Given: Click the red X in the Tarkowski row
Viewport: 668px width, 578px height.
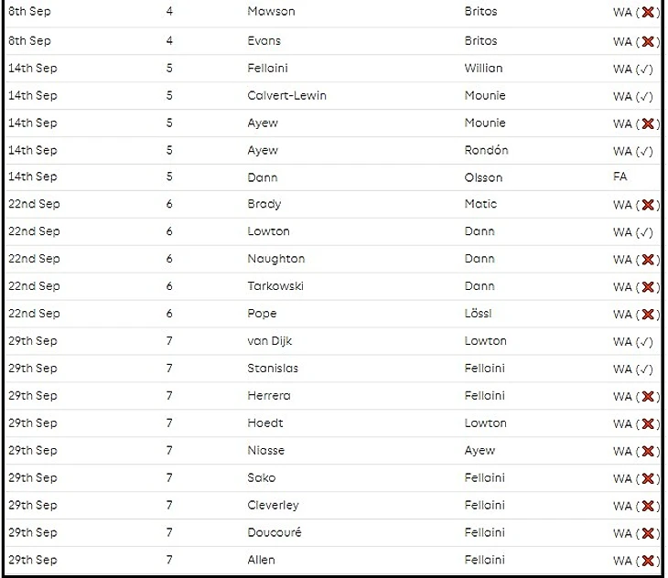Looking at the screenshot, I should pos(649,287).
